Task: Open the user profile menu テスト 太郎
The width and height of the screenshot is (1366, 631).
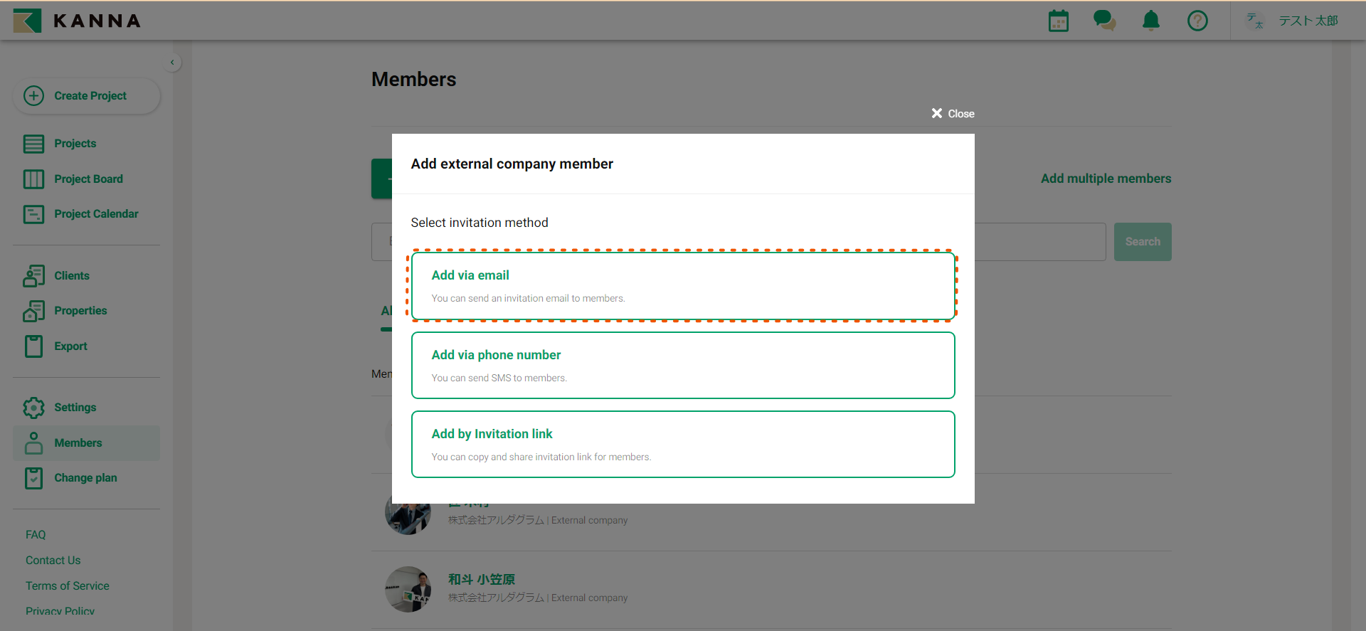Action: click(x=1293, y=21)
